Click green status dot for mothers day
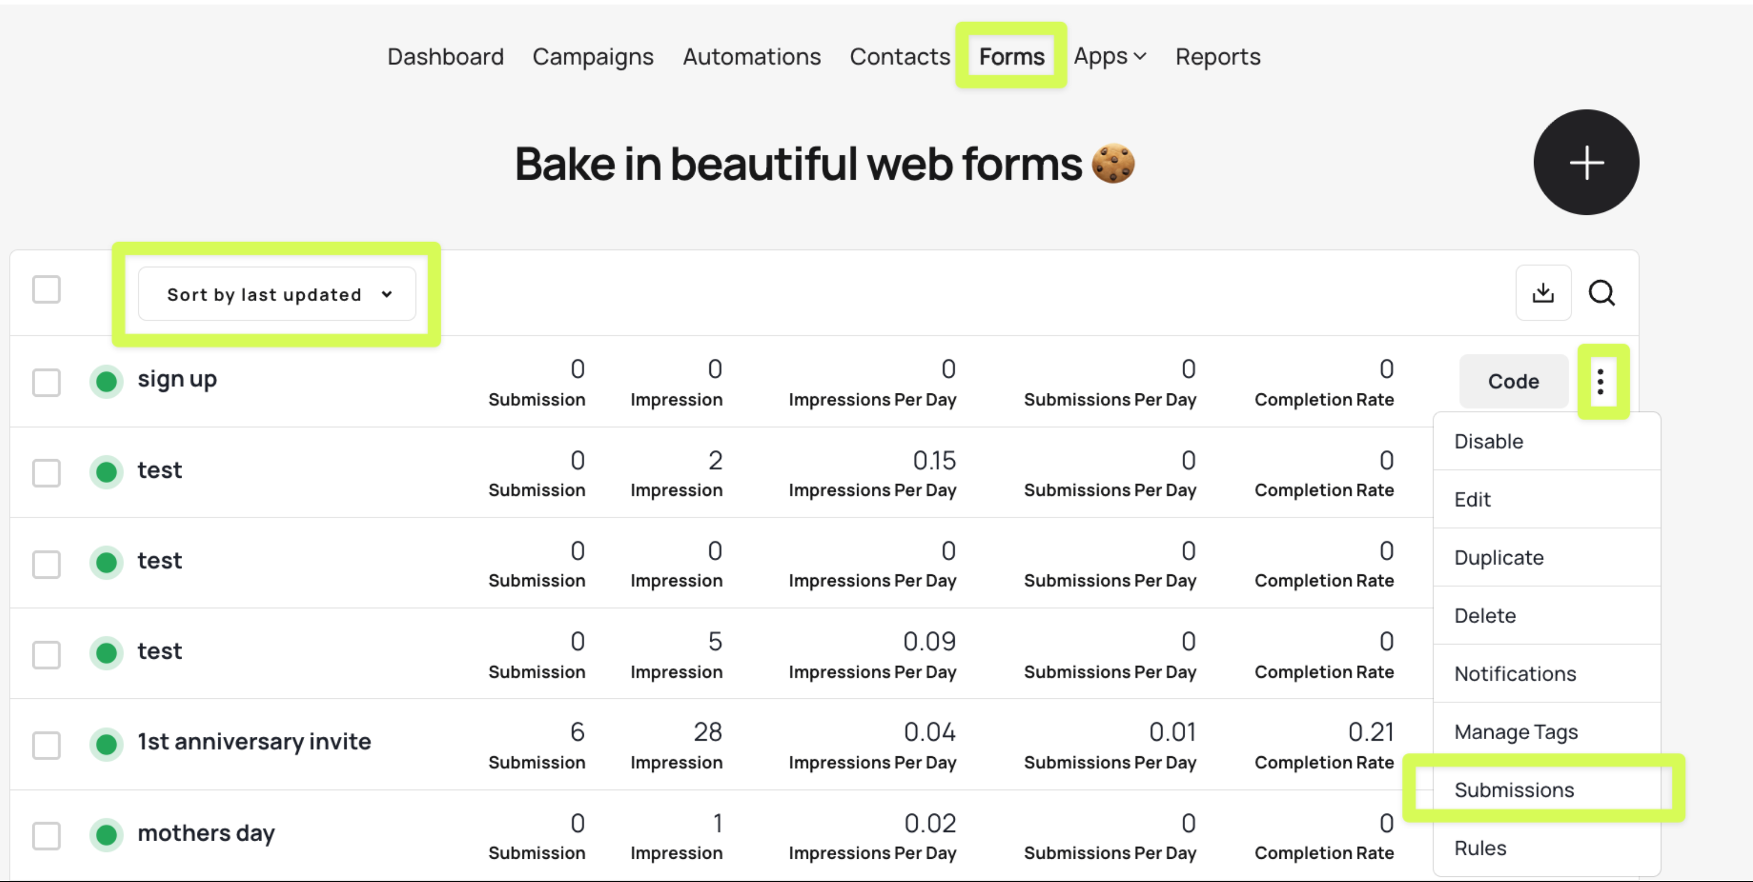Image resolution: width=1753 pixels, height=882 pixels. coord(106,835)
